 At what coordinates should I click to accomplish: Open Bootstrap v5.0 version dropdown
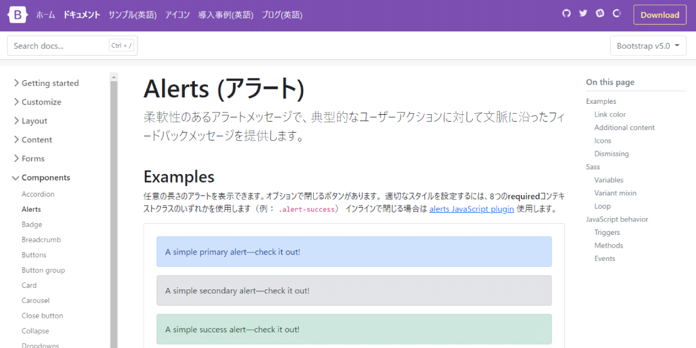click(x=648, y=46)
